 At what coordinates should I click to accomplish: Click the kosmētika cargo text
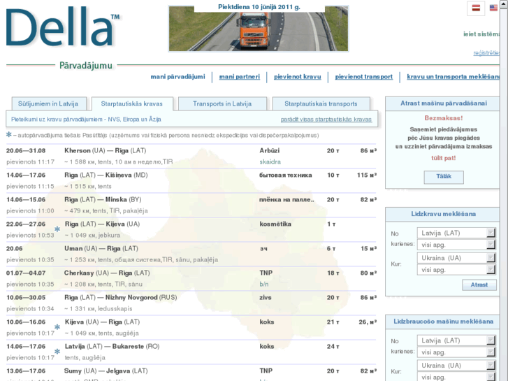click(x=275, y=224)
